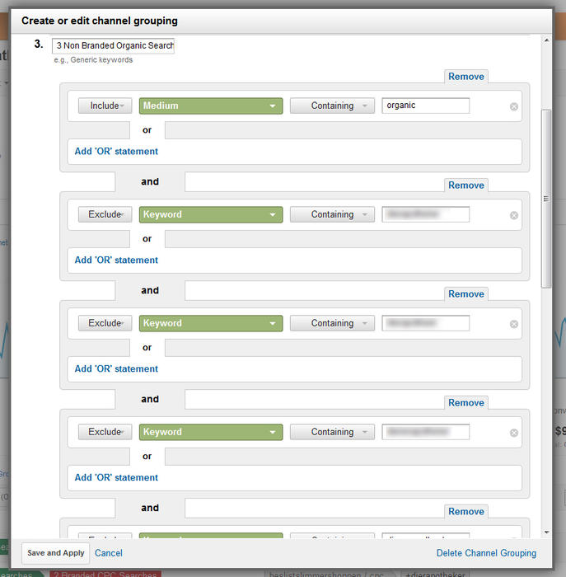Open Containing match type for organic

(332, 106)
